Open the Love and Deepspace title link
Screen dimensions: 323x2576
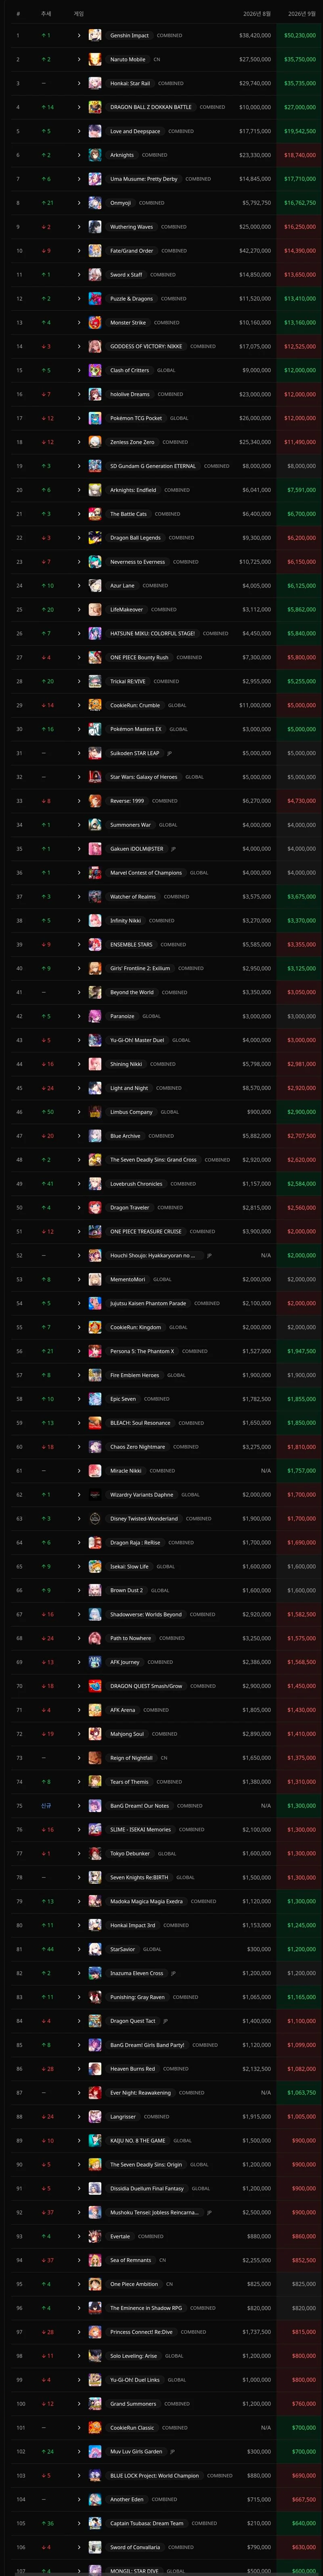pyautogui.click(x=135, y=131)
